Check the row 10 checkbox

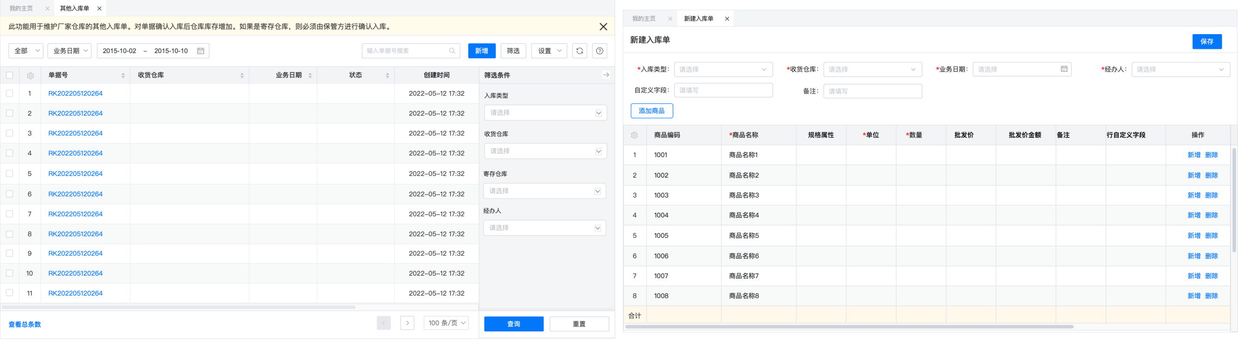10,273
